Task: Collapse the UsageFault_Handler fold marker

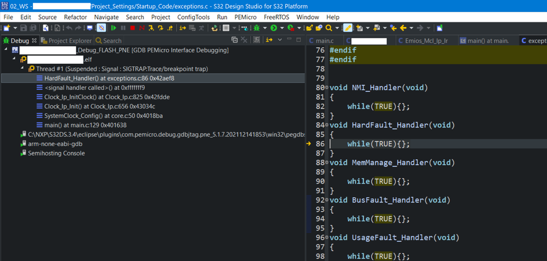Action: pyautogui.click(x=327, y=237)
